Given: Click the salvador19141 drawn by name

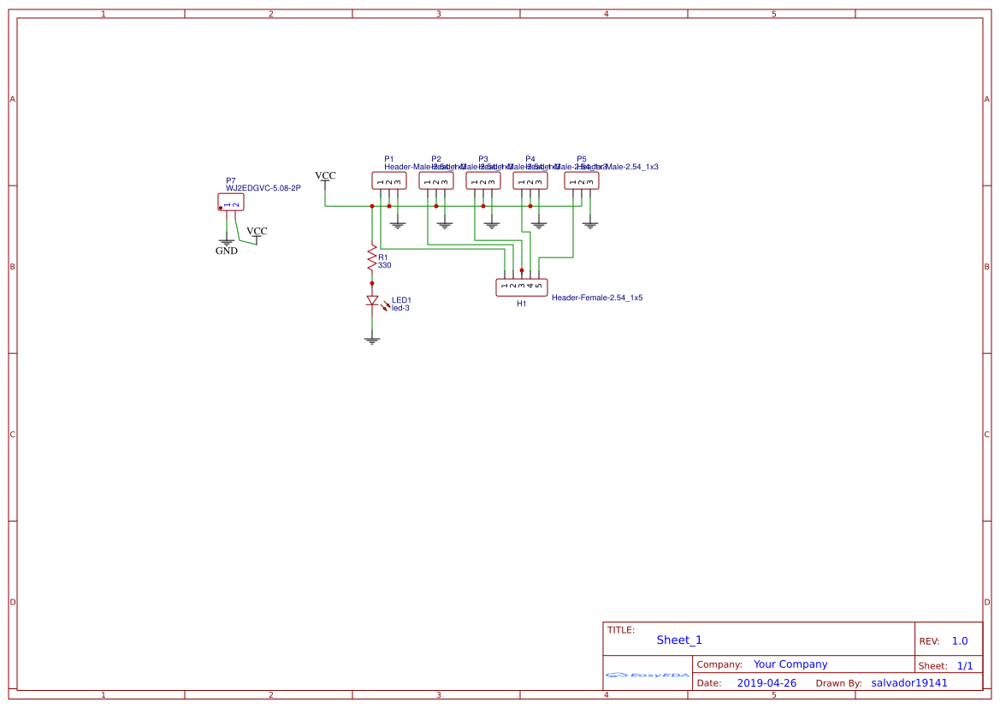Looking at the screenshot, I should 909,683.
